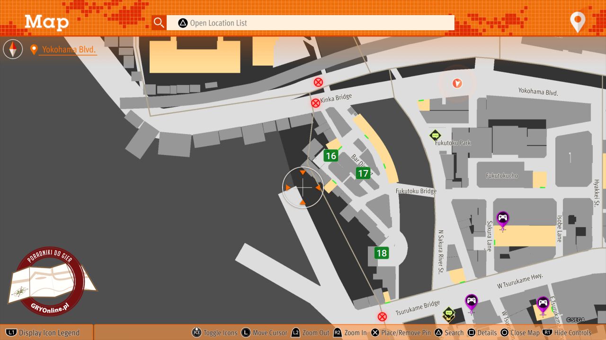
Task: Click the Sakura Lane street label
Action: coord(490,236)
